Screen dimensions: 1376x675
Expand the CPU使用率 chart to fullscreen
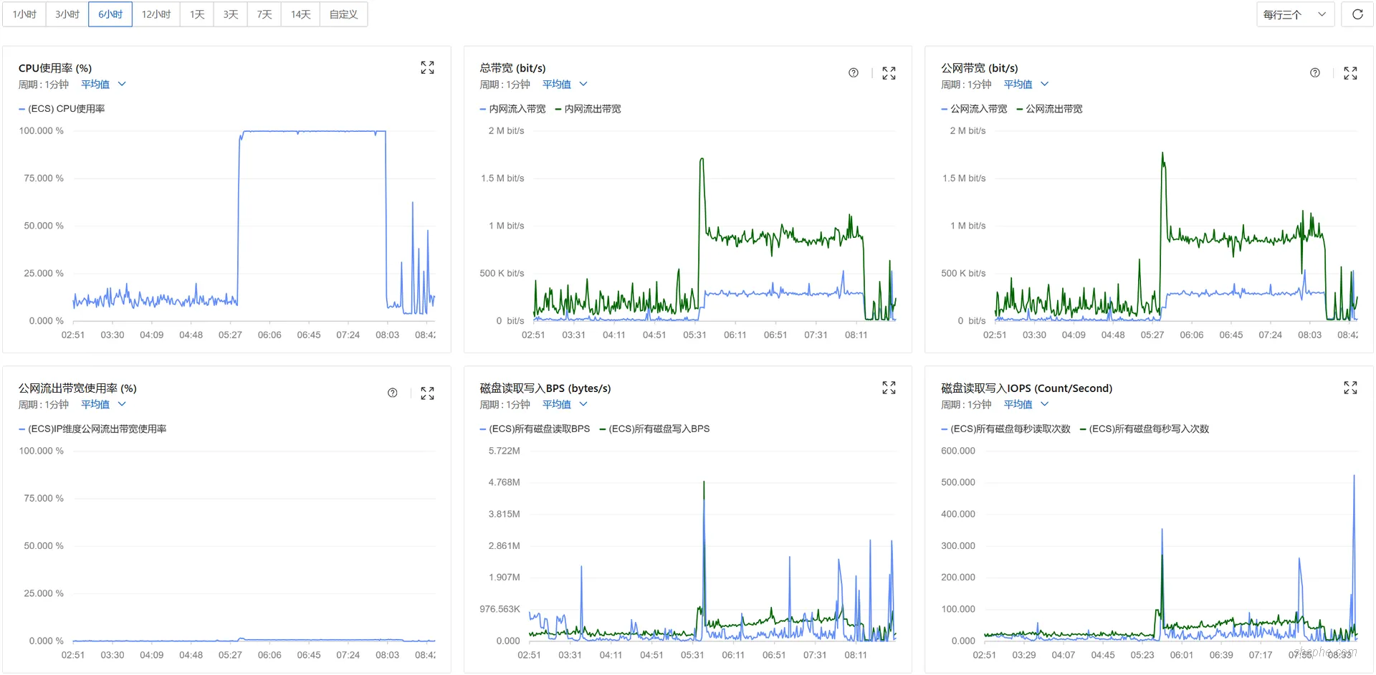pyautogui.click(x=427, y=67)
